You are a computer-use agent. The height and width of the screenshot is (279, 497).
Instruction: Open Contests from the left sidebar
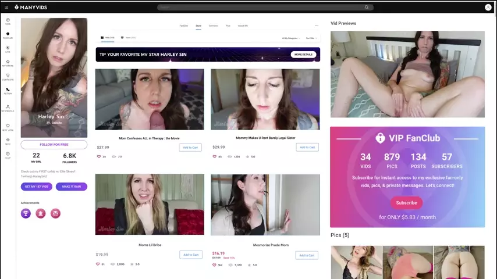8,76
